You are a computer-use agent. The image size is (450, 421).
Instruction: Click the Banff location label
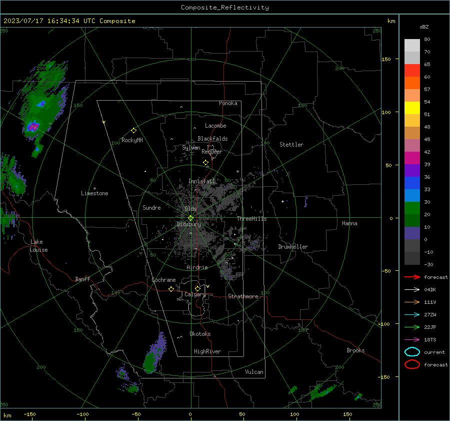click(82, 279)
